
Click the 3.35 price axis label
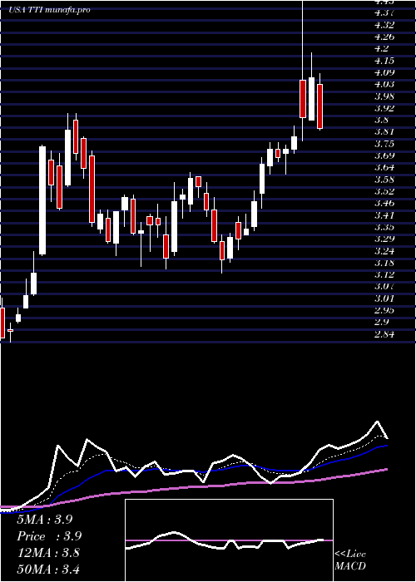(x=385, y=227)
